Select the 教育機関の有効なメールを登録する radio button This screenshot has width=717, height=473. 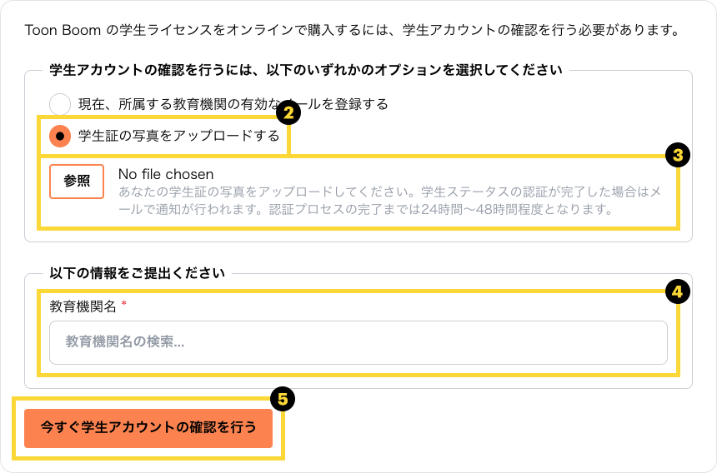(60, 104)
